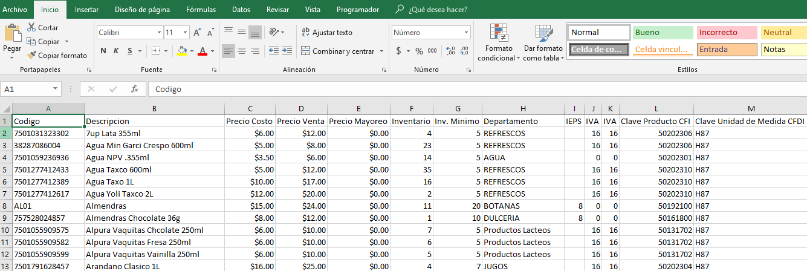
Task: Open the font size 11 dropdown
Action: point(185,33)
